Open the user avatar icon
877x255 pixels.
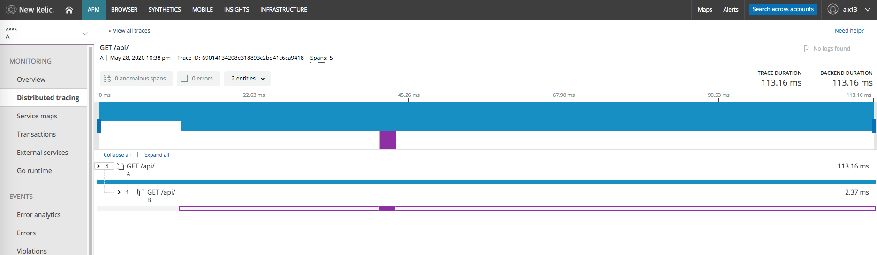[x=833, y=9]
